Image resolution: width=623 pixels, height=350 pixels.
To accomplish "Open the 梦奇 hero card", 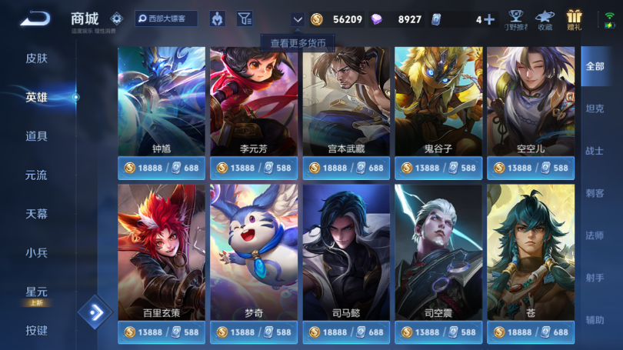I will [254, 252].
